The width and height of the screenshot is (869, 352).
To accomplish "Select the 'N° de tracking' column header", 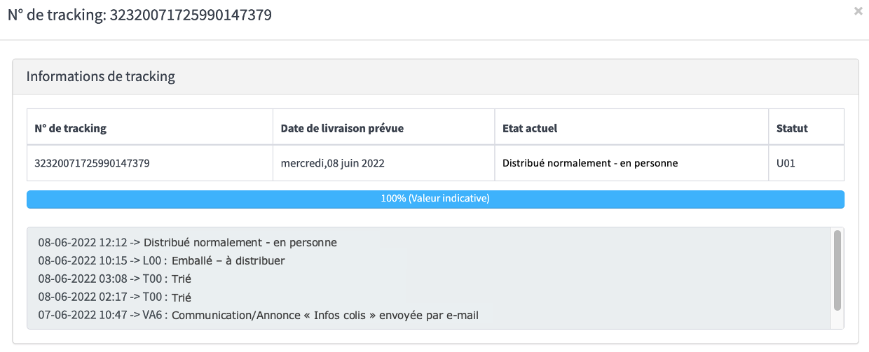I will pos(71,128).
